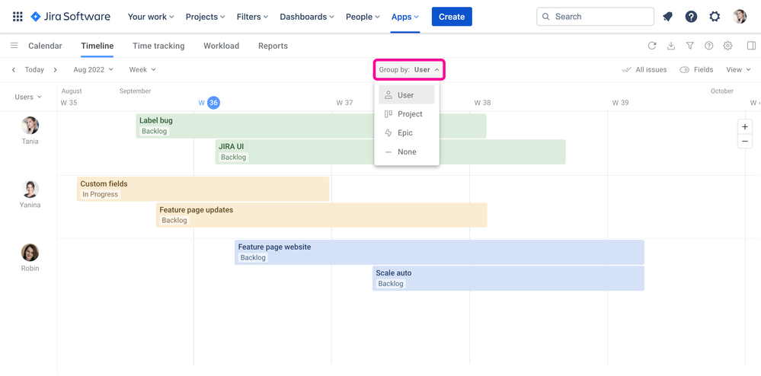The width and height of the screenshot is (761, 376).
Task: Open the Users column dropdown
Action: (x=28, y=97)
